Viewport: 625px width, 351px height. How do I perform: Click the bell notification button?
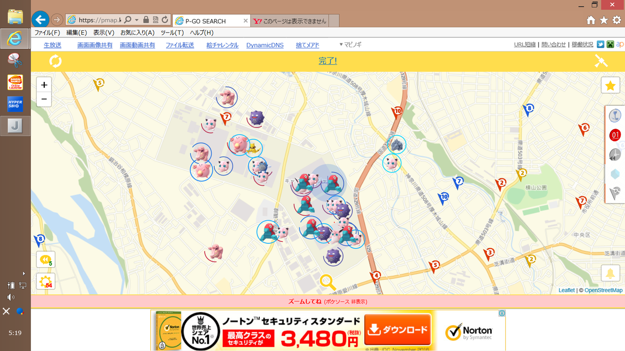[610, 273]
